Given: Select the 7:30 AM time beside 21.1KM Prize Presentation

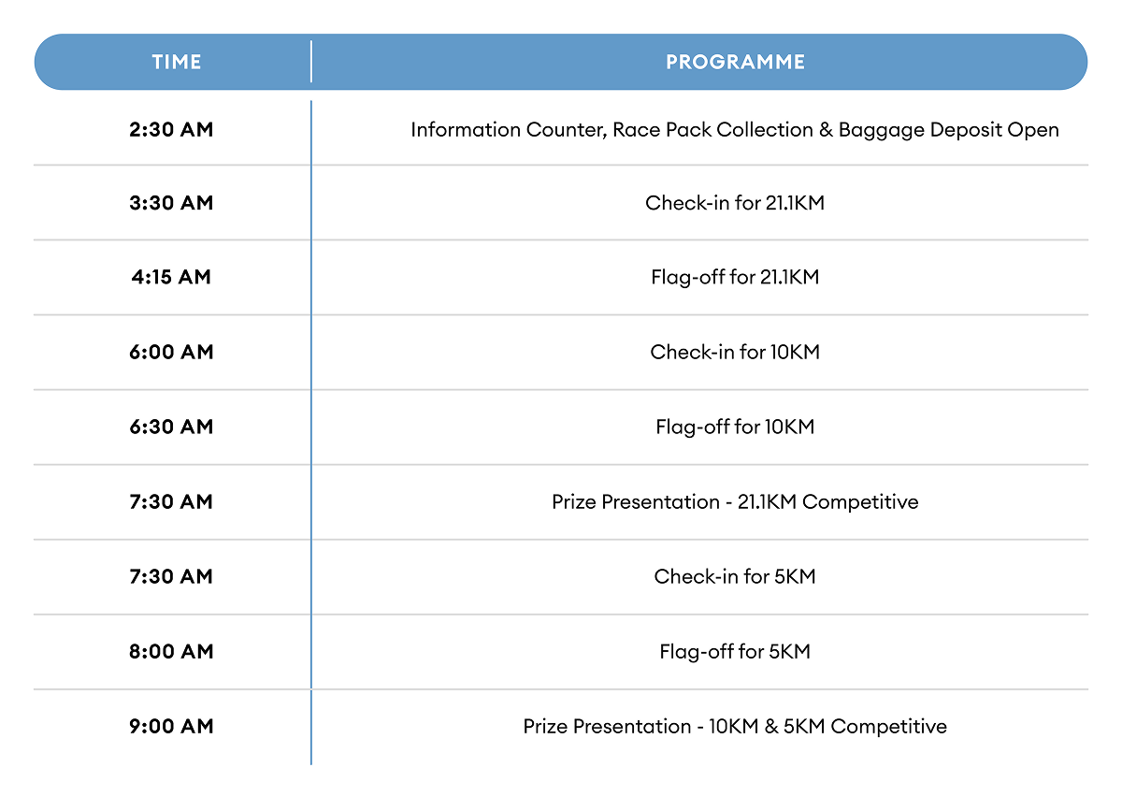Looking at the screenshot, I should click(x=171, y=502).
